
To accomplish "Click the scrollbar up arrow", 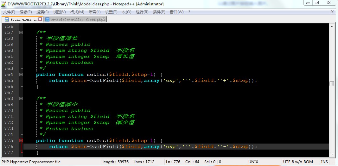I will pos(332,27).
